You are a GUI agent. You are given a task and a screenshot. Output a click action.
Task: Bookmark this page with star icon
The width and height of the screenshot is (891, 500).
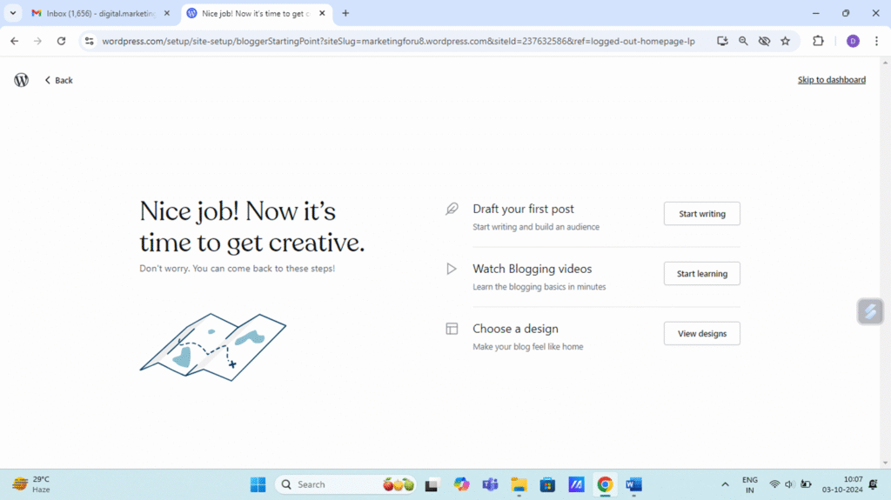[x=786, y=41]
